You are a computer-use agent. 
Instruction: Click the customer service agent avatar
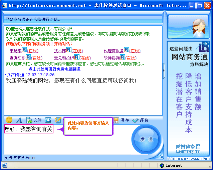point(199,28)
